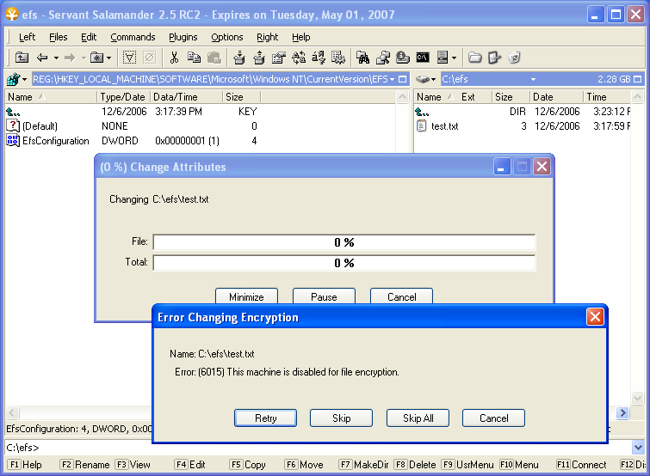The width and height of the screenshot is (650, 476).
Task: Click the binoculars find files icon
Action: [362, 58]
